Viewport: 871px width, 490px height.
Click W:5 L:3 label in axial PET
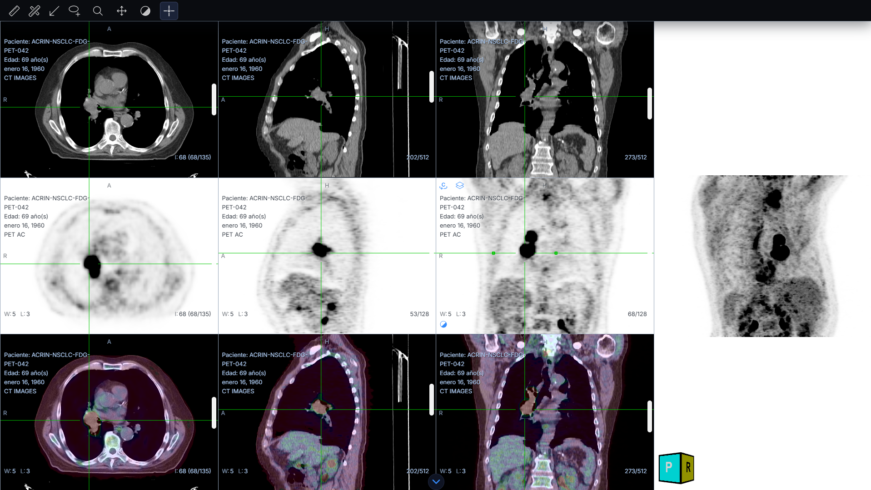click(17, 314)
